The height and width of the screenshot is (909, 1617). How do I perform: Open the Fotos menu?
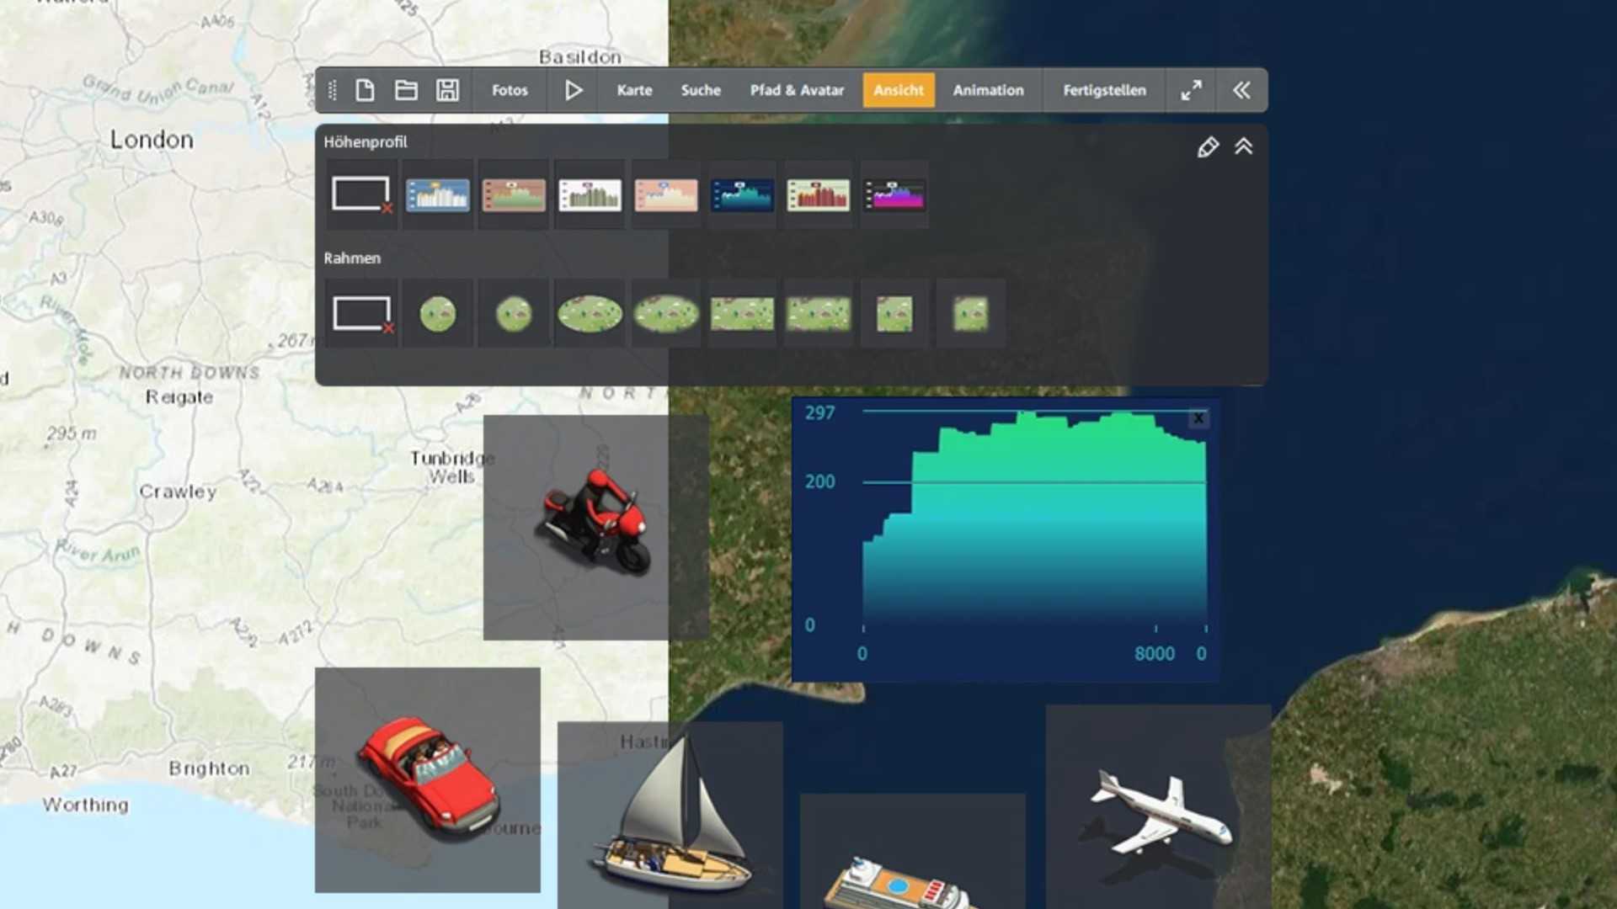pos(510,90)
